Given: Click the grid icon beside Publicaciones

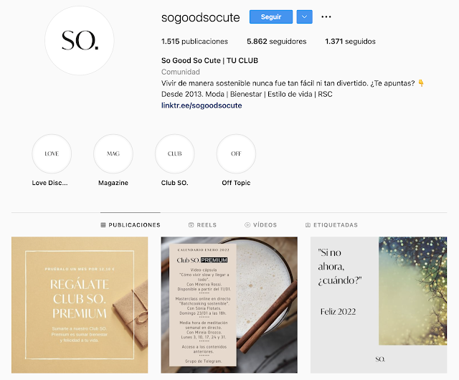Looking at the screenshot, I should (103, 225).
